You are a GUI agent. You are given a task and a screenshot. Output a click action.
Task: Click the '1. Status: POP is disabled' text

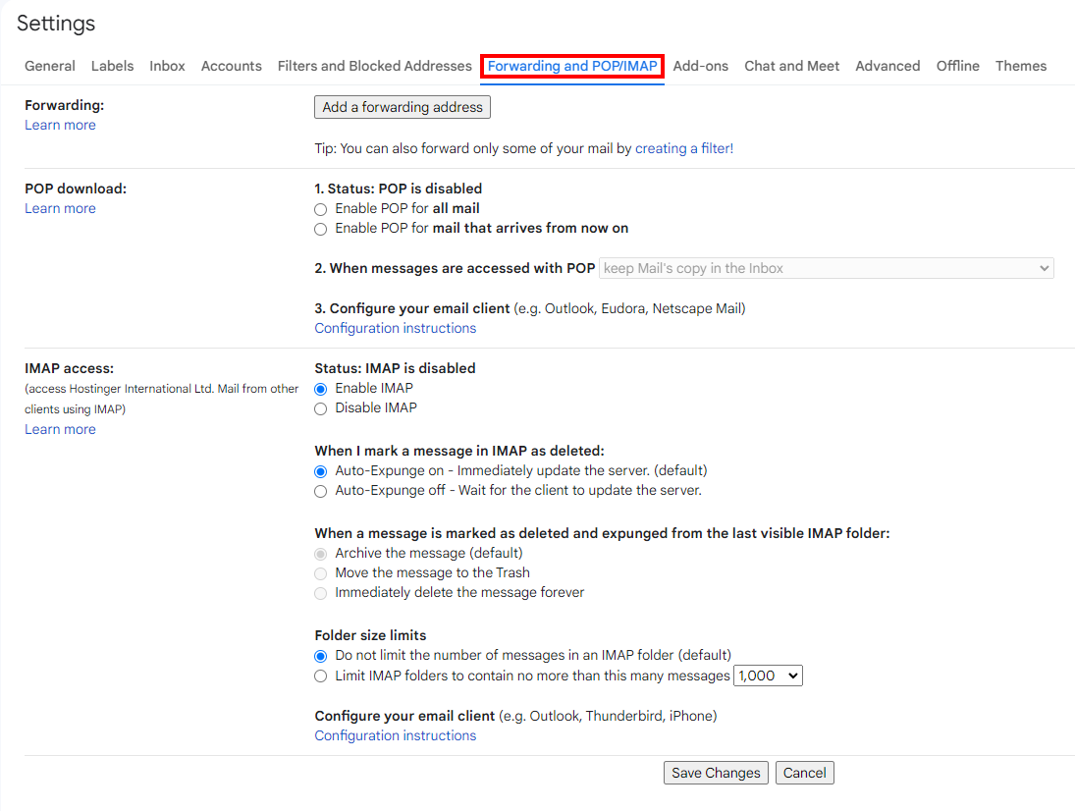pyautogui.click(x=399, y=189)
